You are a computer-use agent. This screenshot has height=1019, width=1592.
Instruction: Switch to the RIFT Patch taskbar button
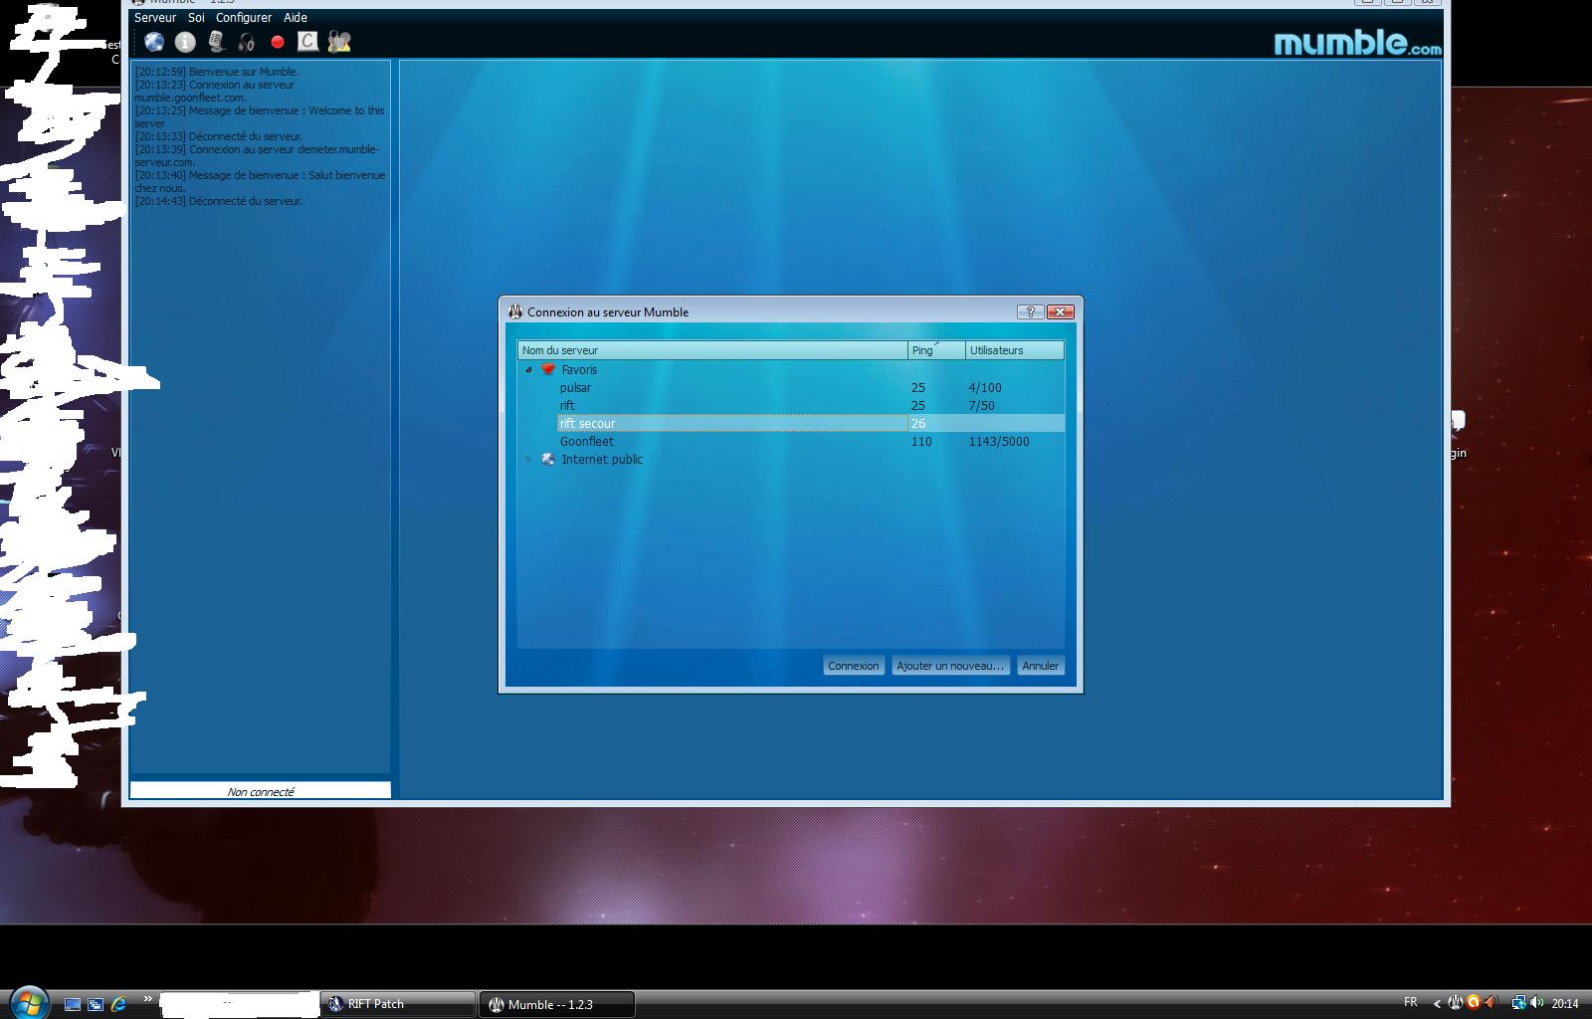[x=397, y=1004]
